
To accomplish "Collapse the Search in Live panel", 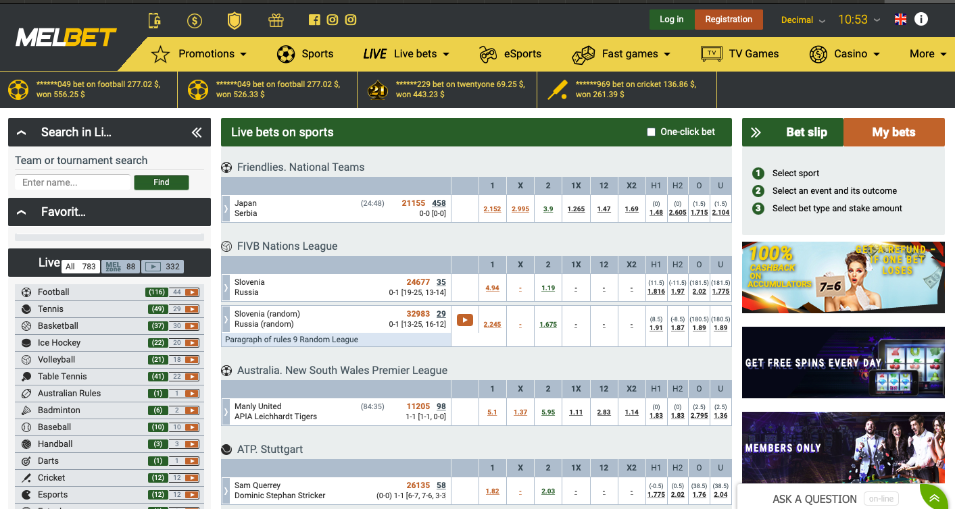I will [x=22, y=133].
